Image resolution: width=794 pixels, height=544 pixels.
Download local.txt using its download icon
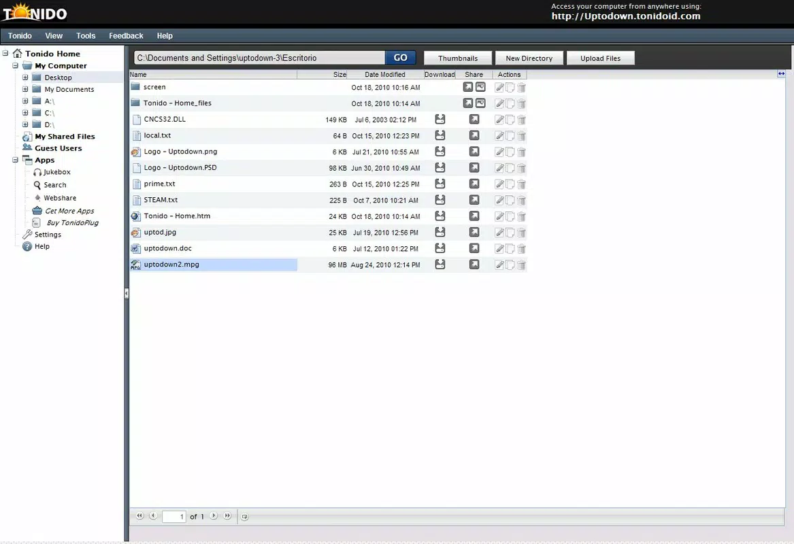(440, 135)
